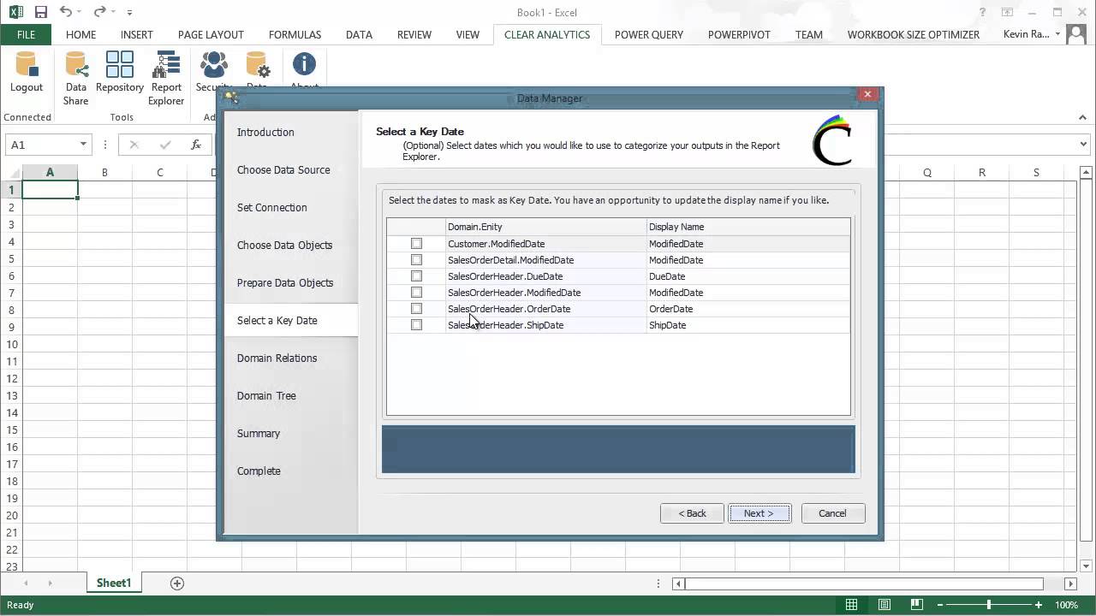This screenshot has height=616, width=1096.
Task: Click the Domain.Enity column header
Action: 545,227
